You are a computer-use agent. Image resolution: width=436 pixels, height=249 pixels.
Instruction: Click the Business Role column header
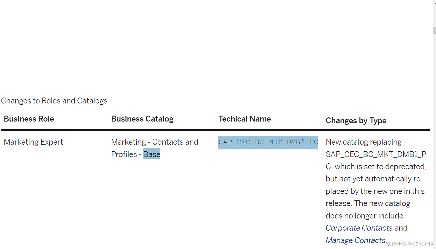[x=29, y=119]
